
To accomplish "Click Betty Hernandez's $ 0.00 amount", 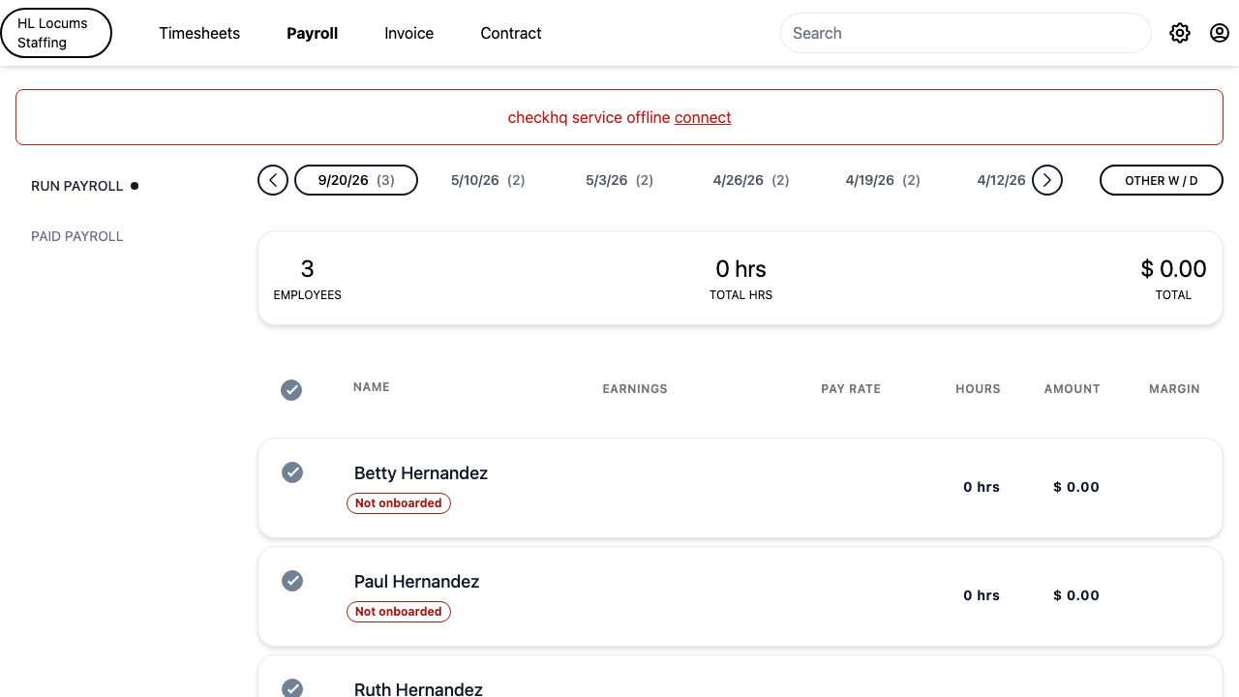I will (x=1076, y=487).
